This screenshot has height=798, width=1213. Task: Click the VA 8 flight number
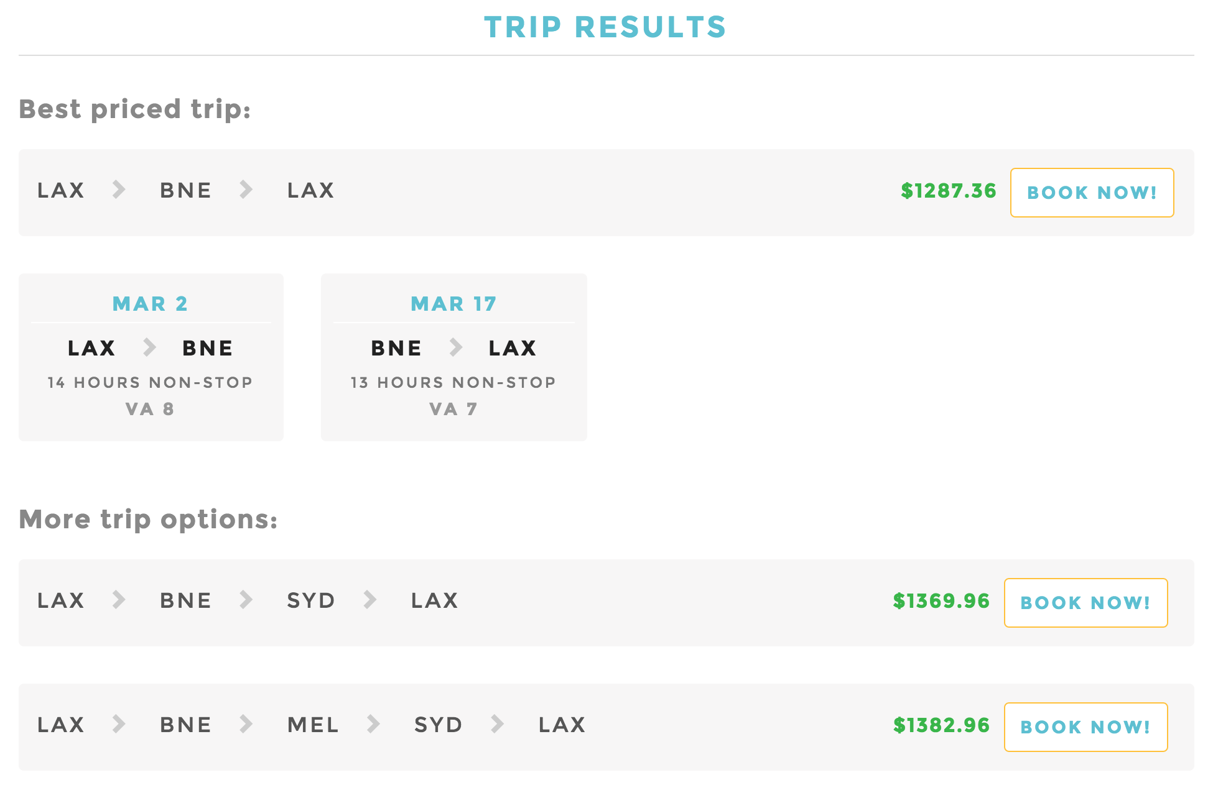pyautogui.click(x=150, y=409)
